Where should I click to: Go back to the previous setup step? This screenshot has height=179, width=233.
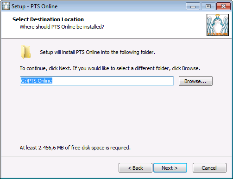coord(135,168)
